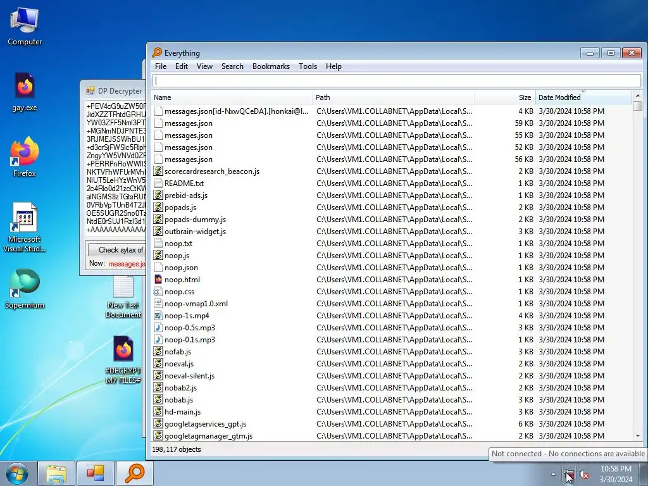This screenshot has width=648, height=486.
Task: Focus the Everything search box
Action: click(397, 80)
